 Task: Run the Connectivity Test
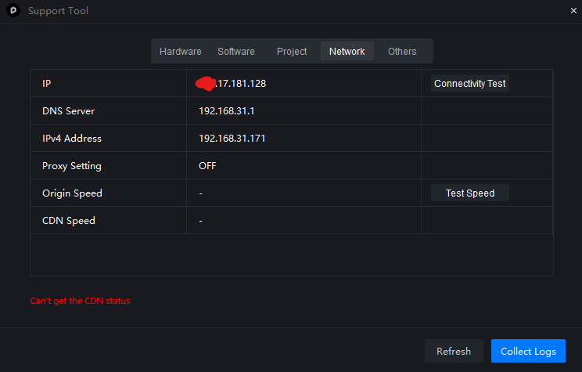click(x=469, y=84)
